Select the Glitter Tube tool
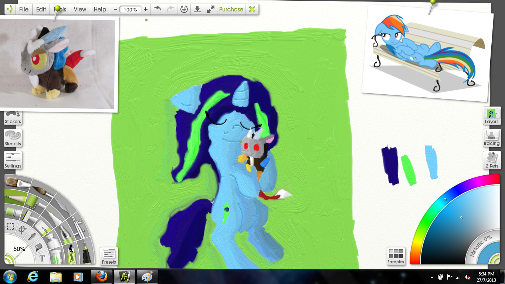The image size is (505, 284). tap(56, 257)
